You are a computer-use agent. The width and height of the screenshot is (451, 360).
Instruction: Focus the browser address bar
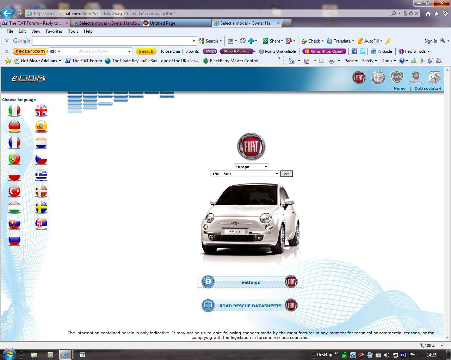208,13
